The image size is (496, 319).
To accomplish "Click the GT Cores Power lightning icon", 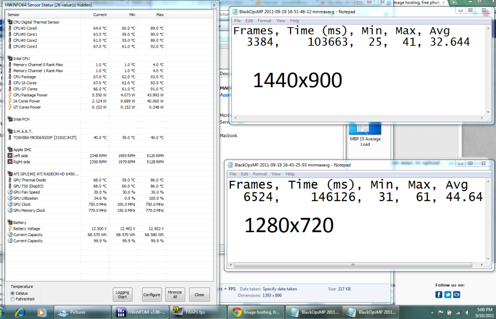I will [10, 107].
